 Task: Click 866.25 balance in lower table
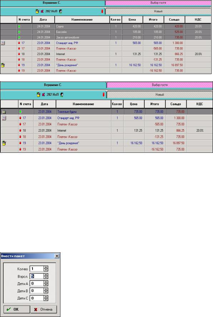click(180, 131)
